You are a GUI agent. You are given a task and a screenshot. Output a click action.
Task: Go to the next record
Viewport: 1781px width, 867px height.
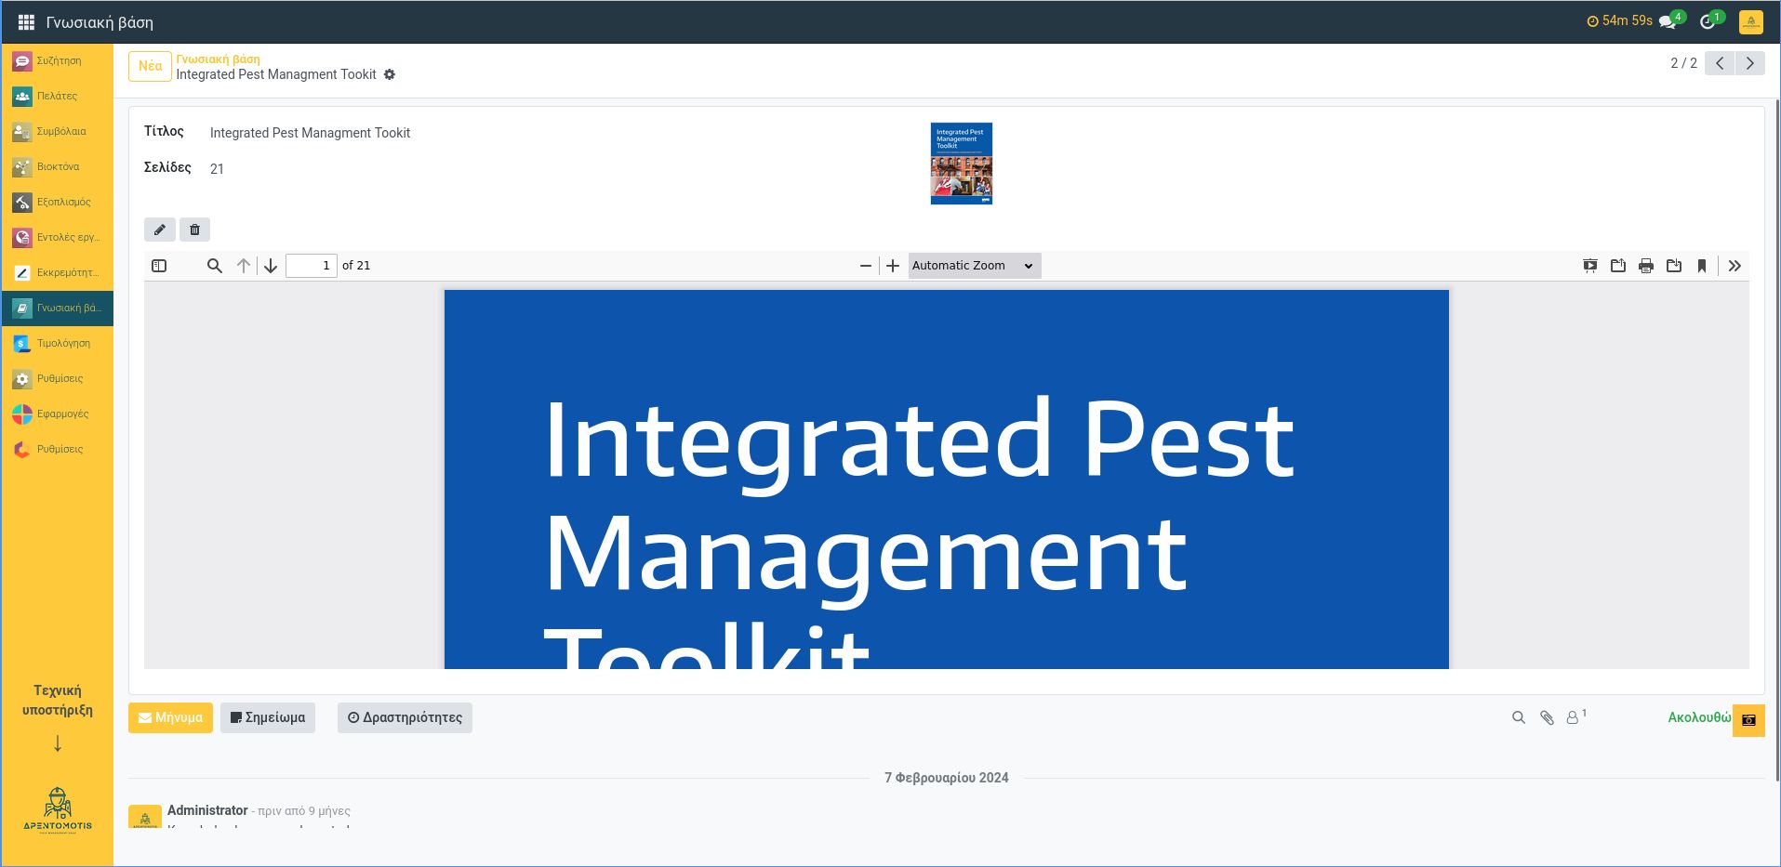(x=1749, y=63)
